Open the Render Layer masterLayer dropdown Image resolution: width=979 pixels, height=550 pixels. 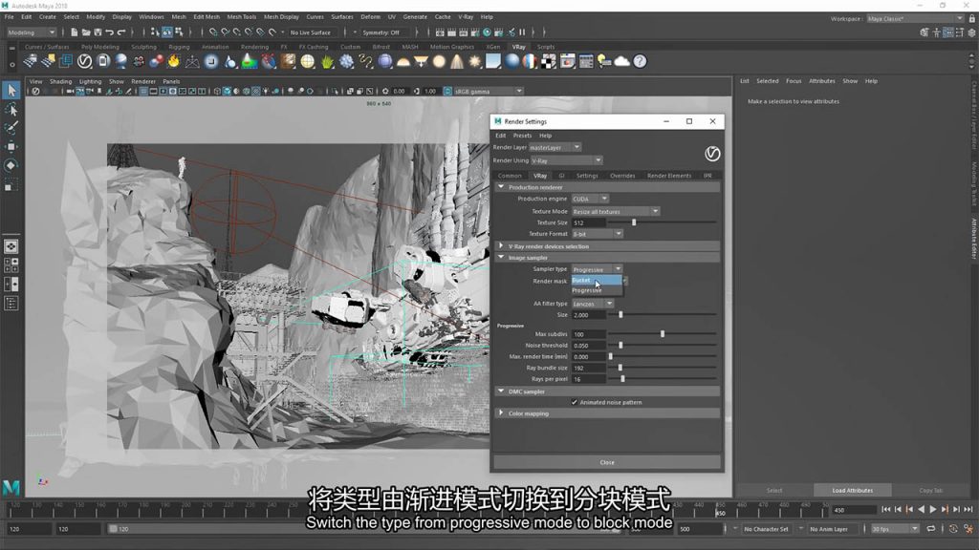(x=555, y=148)
